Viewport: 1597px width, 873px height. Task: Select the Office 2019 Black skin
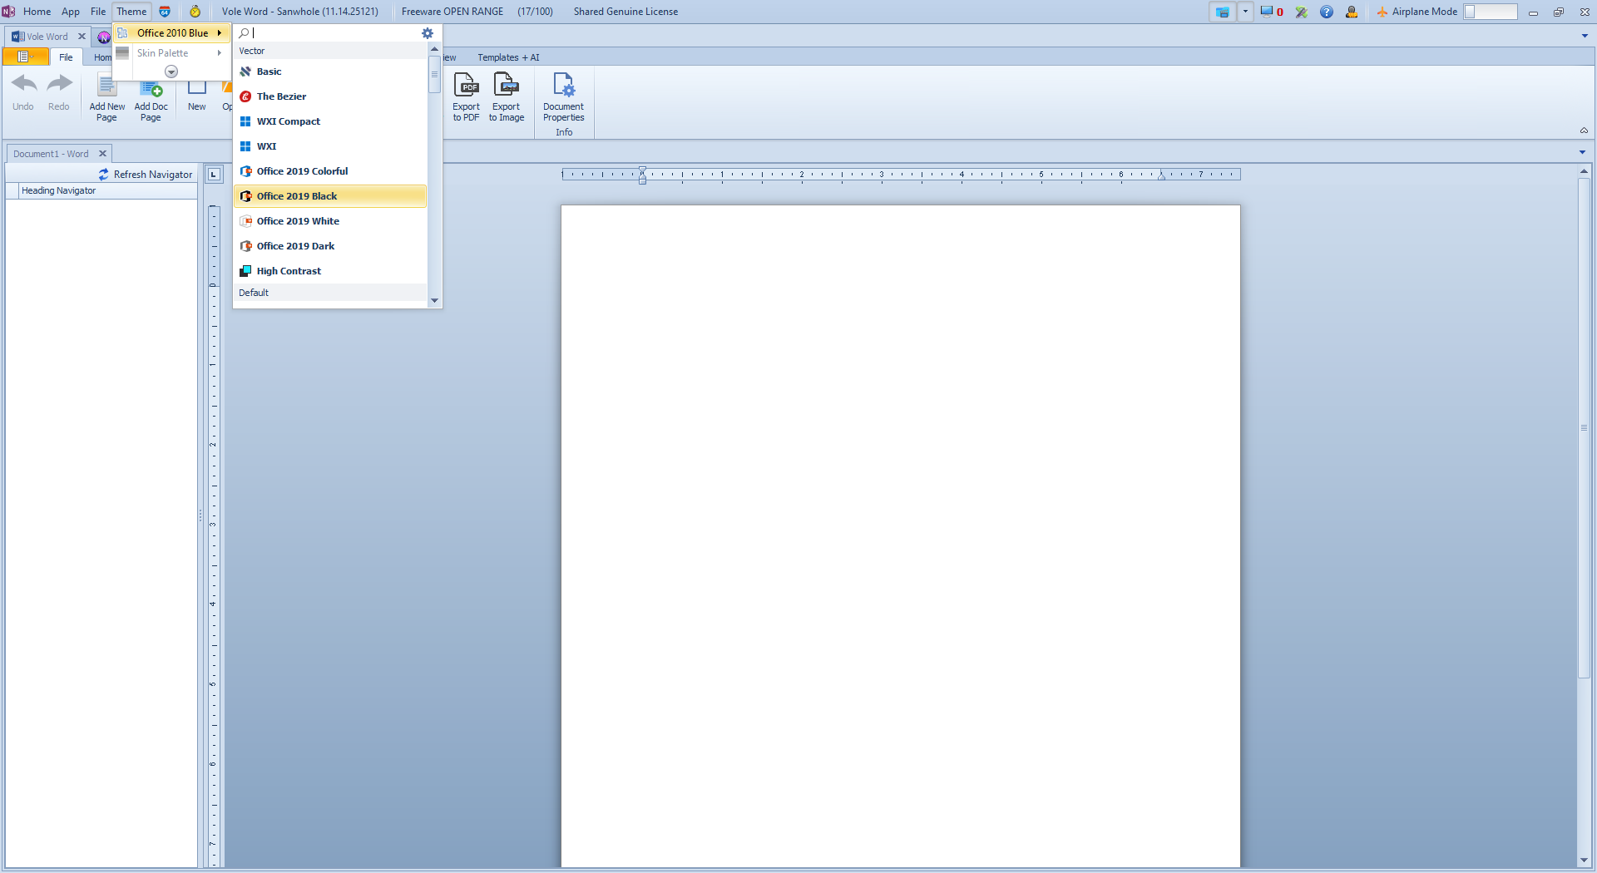coord(297,196)
